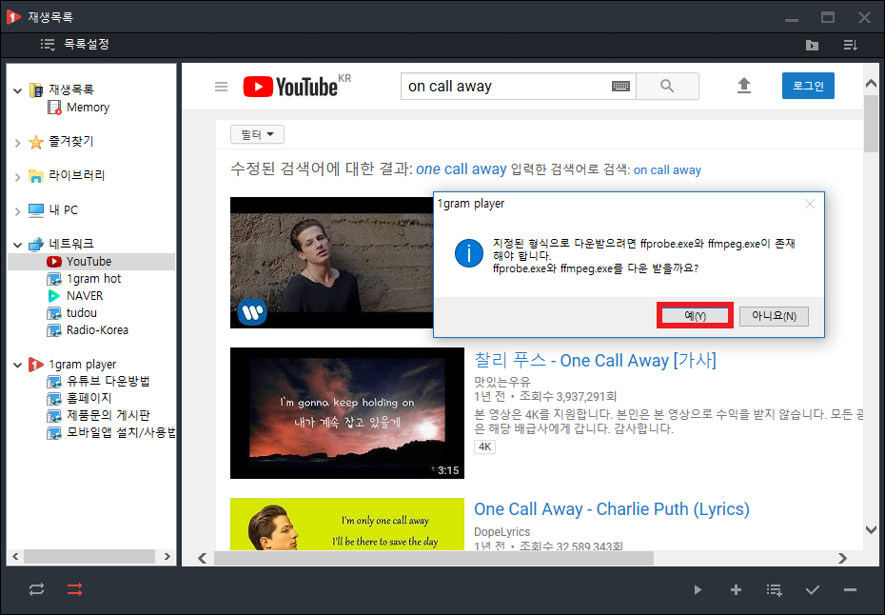Click the minus remove item icon
Screen dimensions: 885x615
coord(850,590)
